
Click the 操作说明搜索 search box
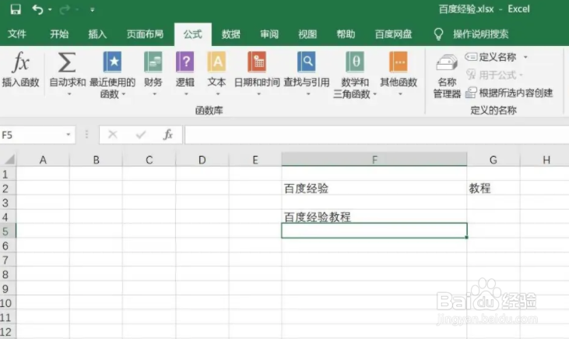click(480, 34)
